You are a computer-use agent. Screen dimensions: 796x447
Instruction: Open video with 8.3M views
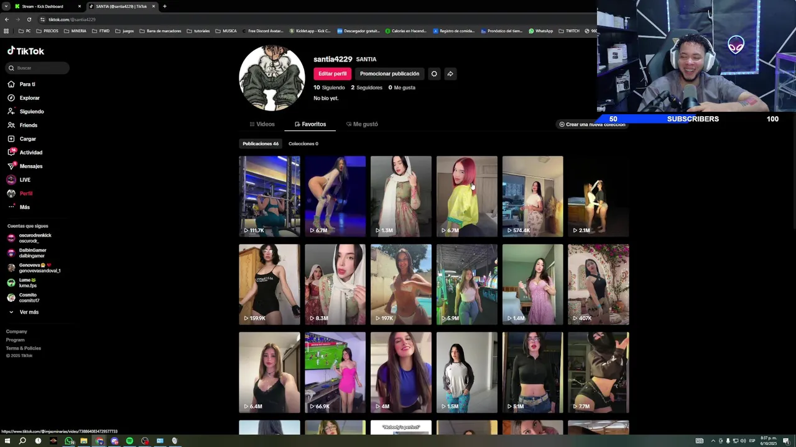(x=335, y=284)
